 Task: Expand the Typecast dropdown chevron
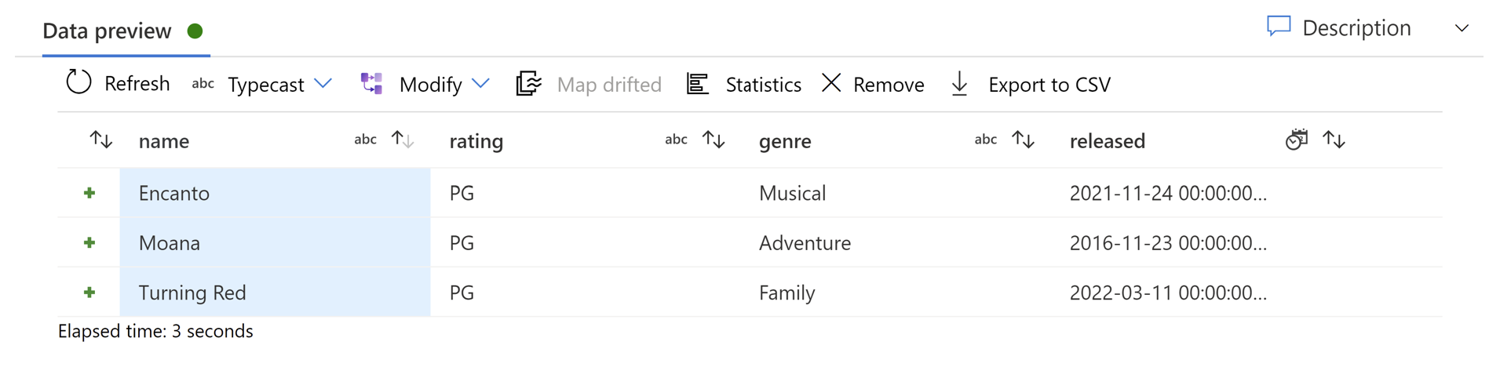[323, 83]
